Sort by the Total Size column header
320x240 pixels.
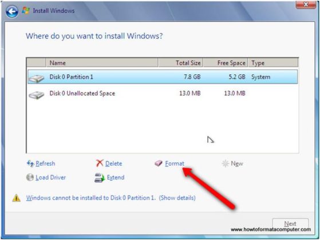click(x=181, y=63)
